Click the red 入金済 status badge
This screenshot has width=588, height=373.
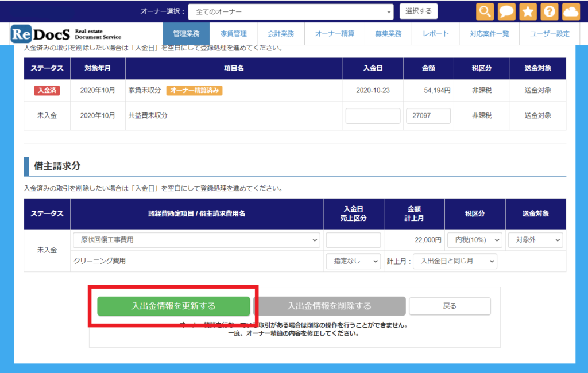coord(47,90)
